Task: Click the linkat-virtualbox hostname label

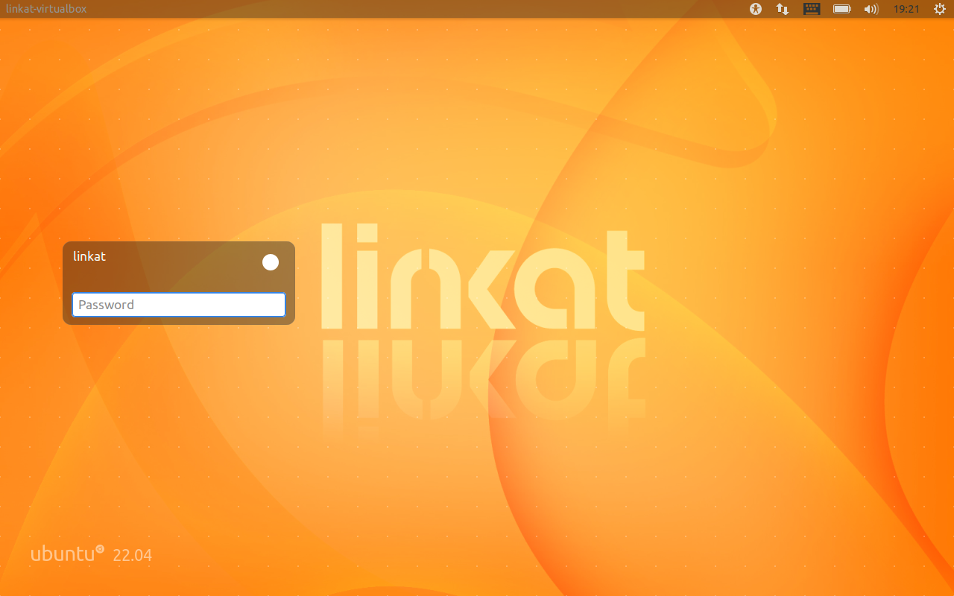Action: pos(46,9)
